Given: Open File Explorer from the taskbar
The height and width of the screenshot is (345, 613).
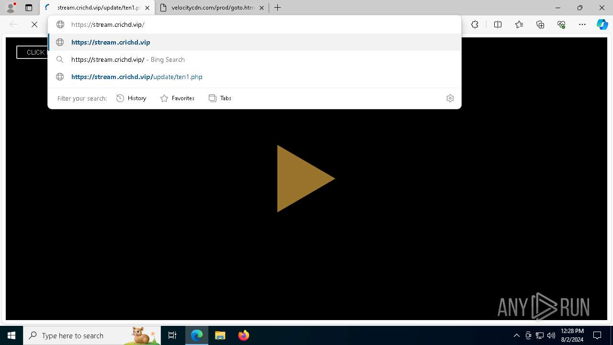Looking at the screenshot, I should [x=220, y=335].
